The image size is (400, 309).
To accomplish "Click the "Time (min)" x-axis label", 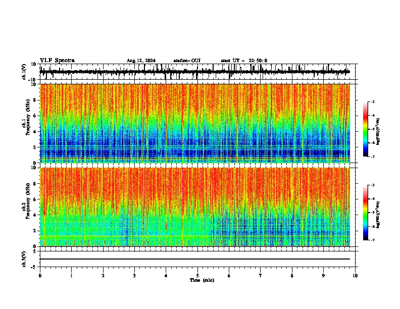I will [202, 280].
